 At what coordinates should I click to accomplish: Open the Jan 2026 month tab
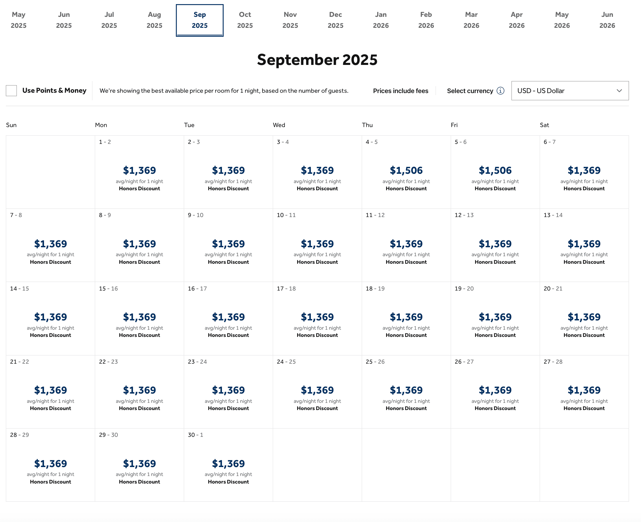click(381, 20)
